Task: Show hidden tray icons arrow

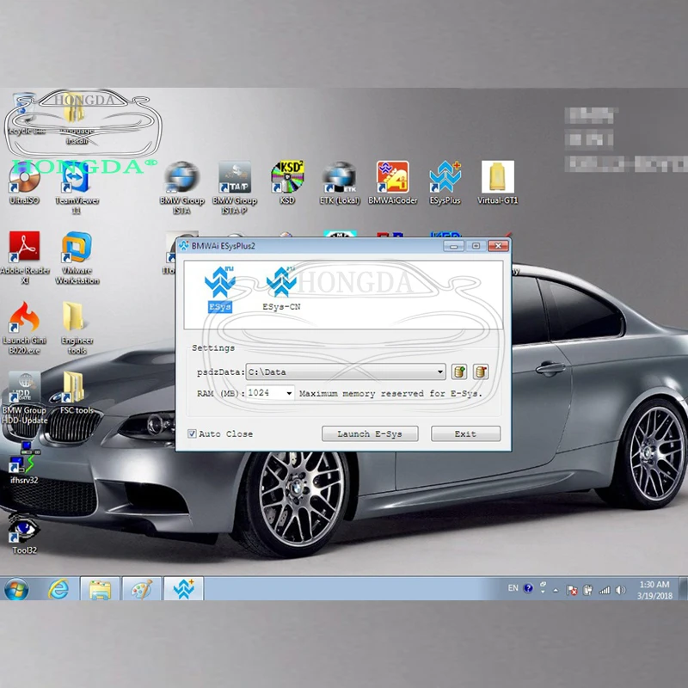Action: click(x=556, y=590)
